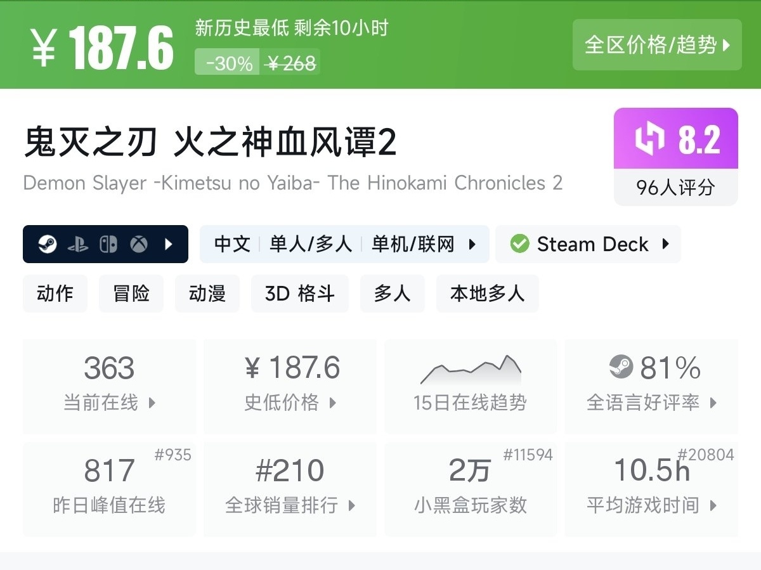Open 平均游戏时间 playtime details

[x=651, y=488]
